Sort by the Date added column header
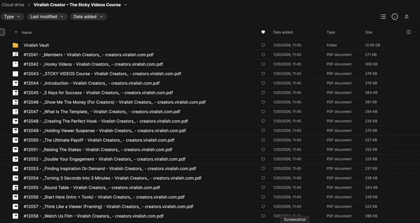Screen dimensions: 420x223 coord(283,32)
